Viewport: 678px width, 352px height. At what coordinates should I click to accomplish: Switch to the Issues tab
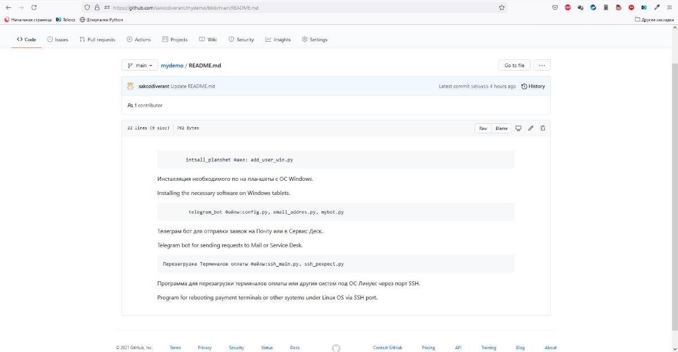(x=58, y=40)
